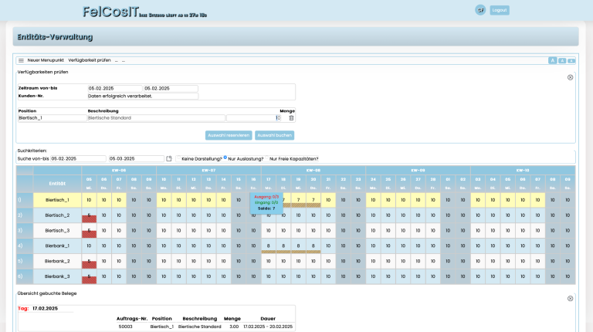Click the KW-08 week header

[313, 170]
